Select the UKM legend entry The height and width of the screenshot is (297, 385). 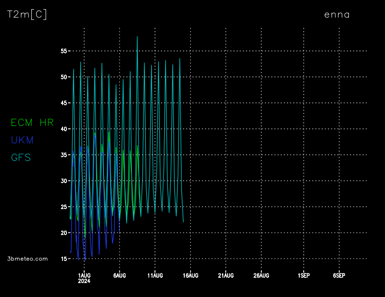click(22, 140)
